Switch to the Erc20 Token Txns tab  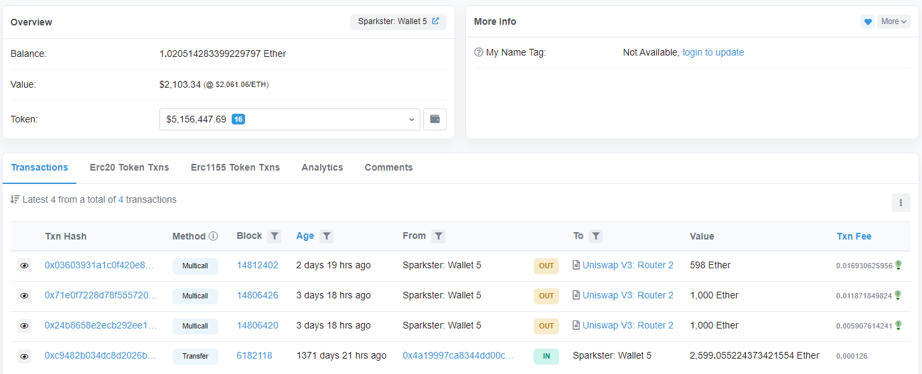[x=129, y=168]
